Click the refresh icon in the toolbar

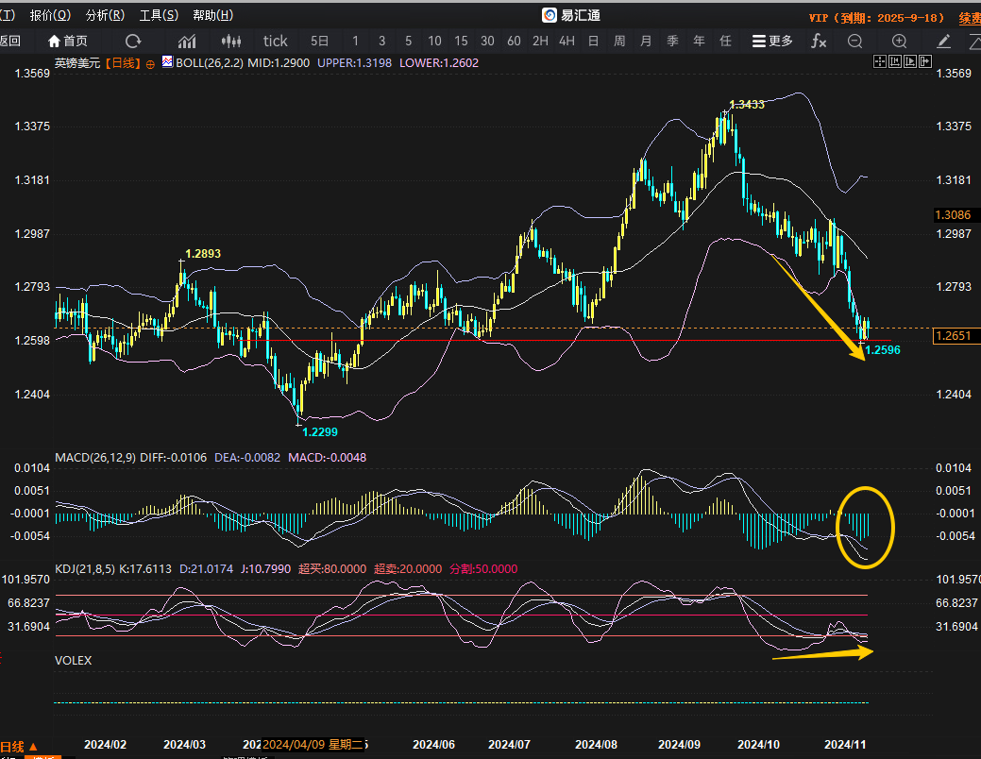tap(133, 41)
